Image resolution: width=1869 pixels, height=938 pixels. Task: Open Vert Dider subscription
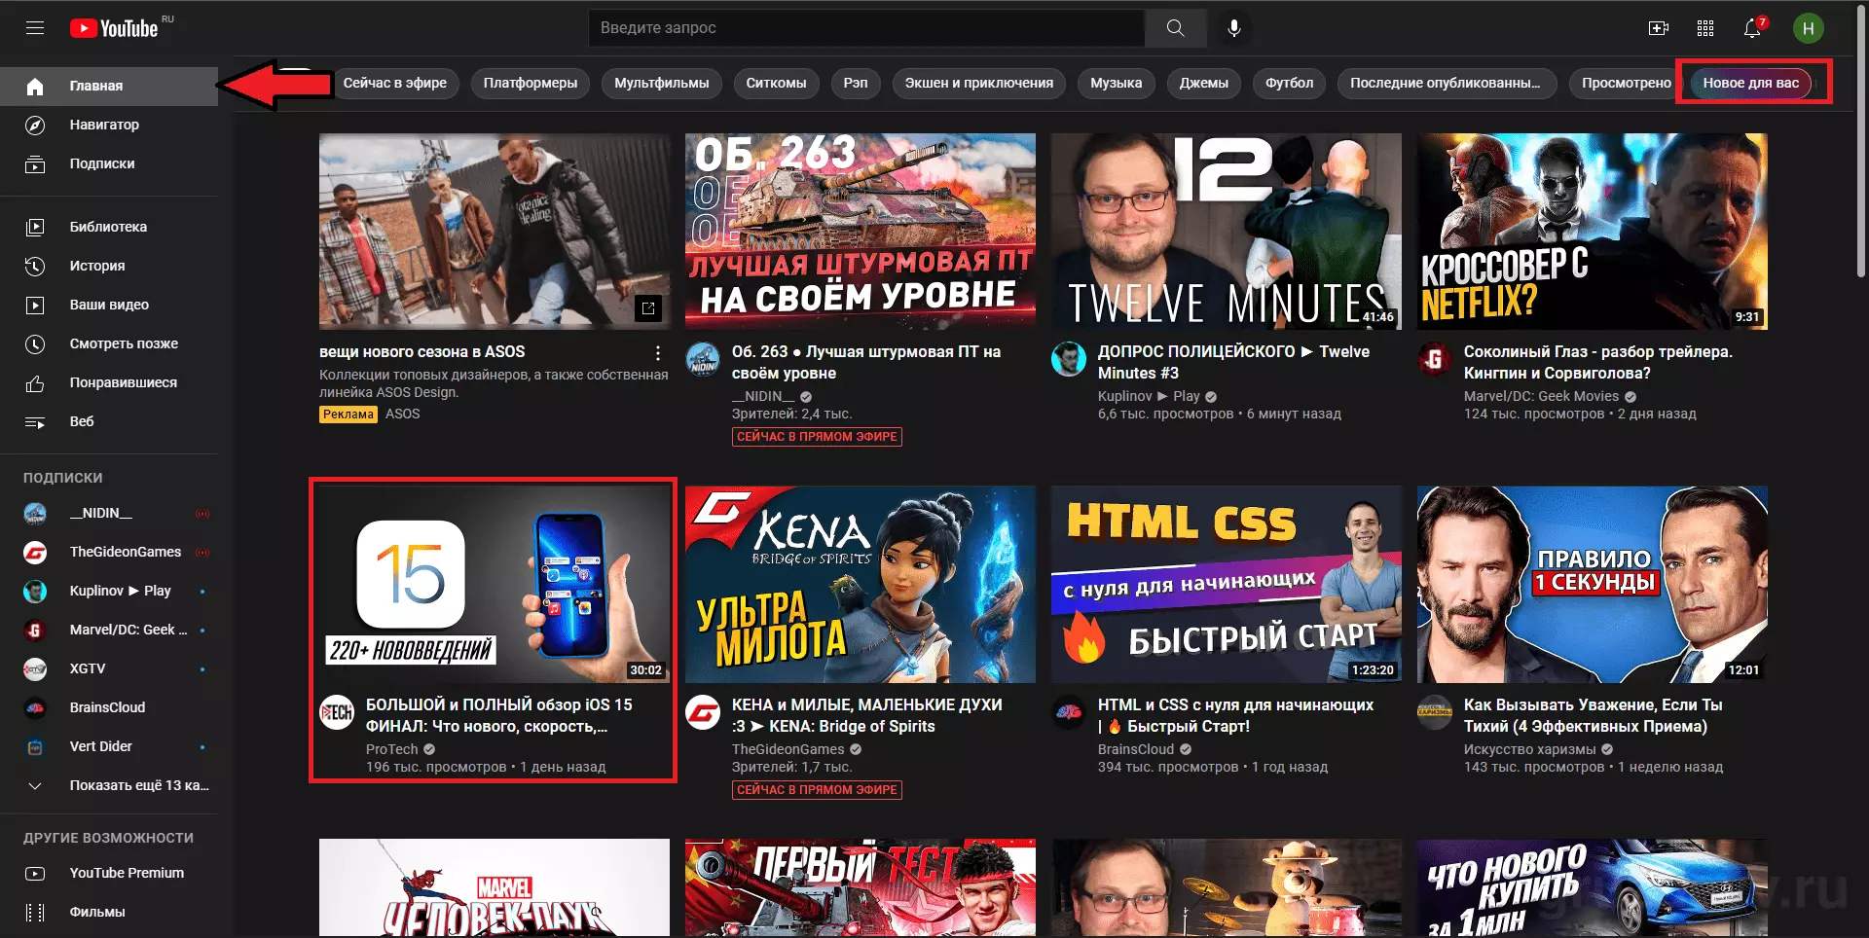point(109,746)
